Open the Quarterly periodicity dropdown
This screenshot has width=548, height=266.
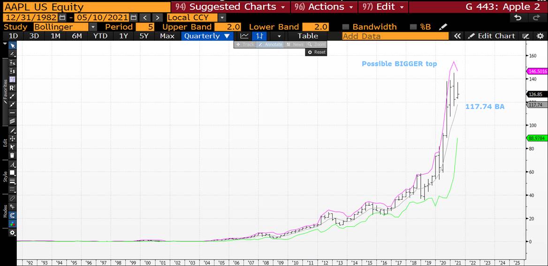coord(206,36)
